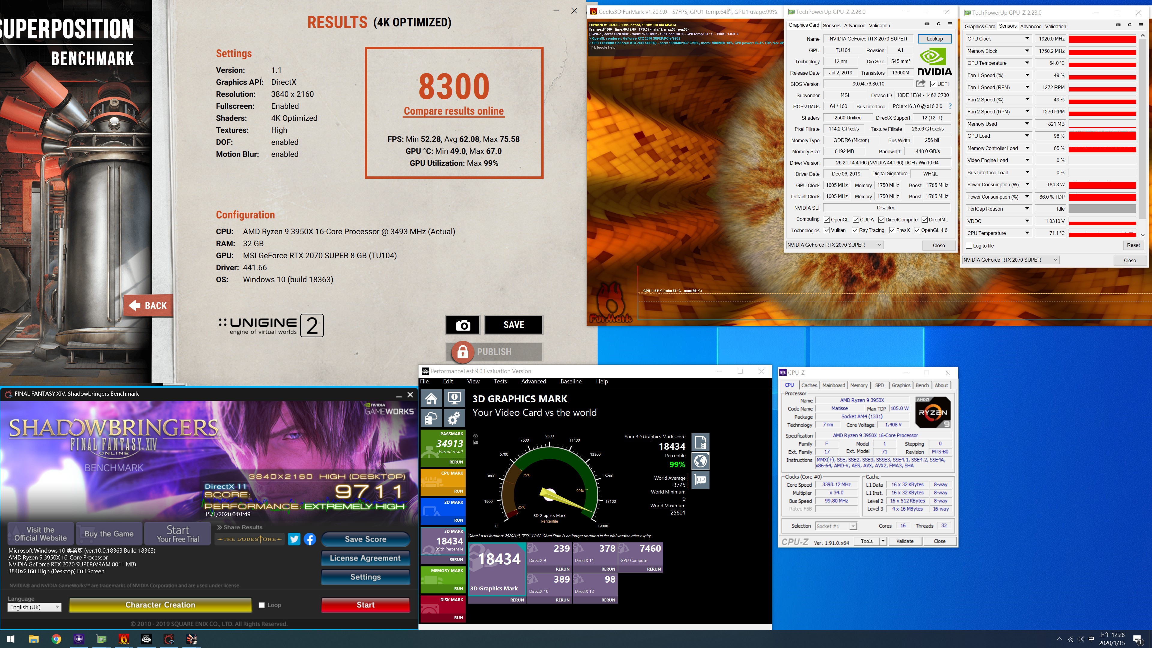Click Save Score in FFXIV benchmark
Image resolution: width=1152 pixels, height=648 pixels.
365,539
